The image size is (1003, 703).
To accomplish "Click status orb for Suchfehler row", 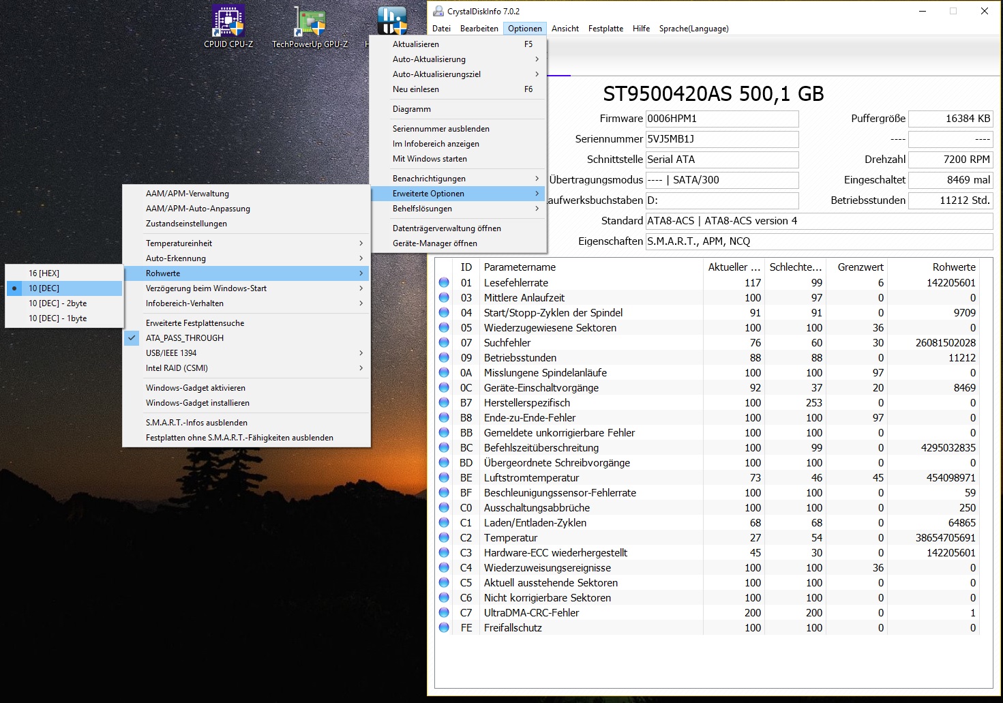I will pyautogui.click(x=444, y=342).
